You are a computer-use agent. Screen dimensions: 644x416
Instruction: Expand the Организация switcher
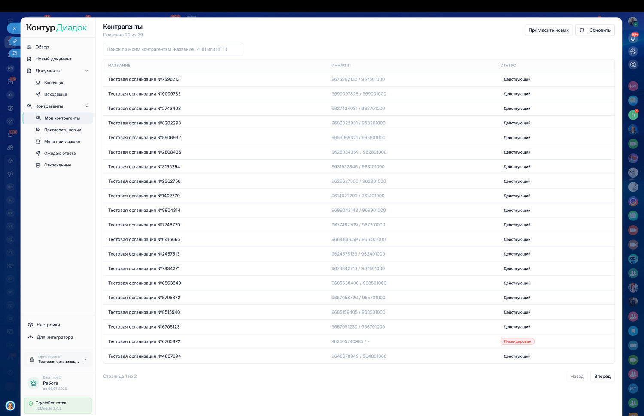point(58,359)
